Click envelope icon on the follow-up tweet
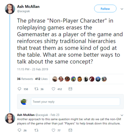The height and width of the screenshot is (134, 126). [70, 130]
